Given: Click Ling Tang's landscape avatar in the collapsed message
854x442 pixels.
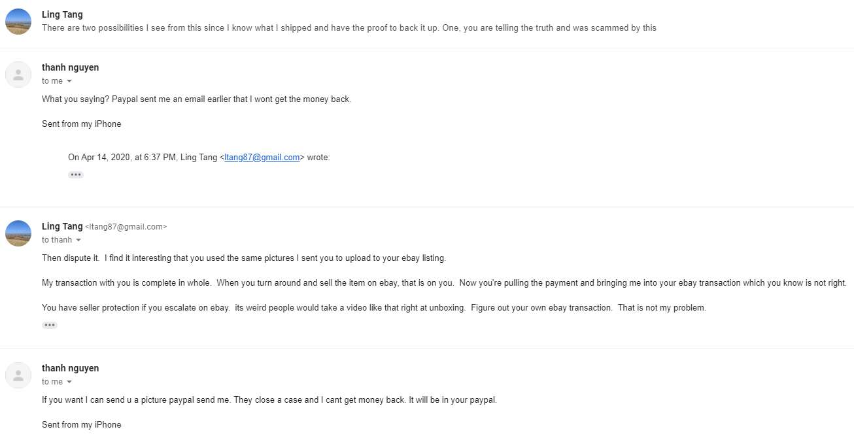Looking at the screenshot, I should [x=18, y=22].
